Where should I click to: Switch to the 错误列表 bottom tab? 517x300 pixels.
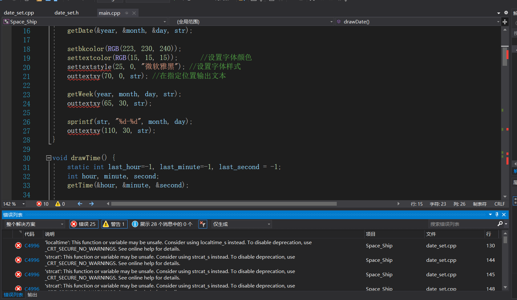point(13,295)
